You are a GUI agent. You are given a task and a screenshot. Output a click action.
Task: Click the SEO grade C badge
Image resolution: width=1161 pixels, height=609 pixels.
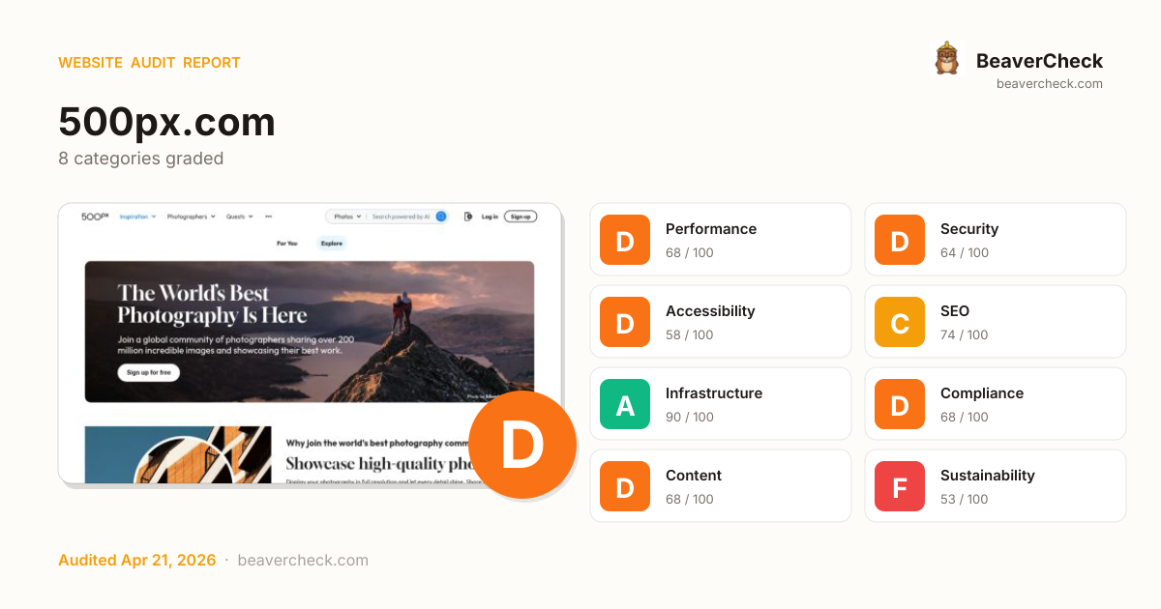point(900,322)
